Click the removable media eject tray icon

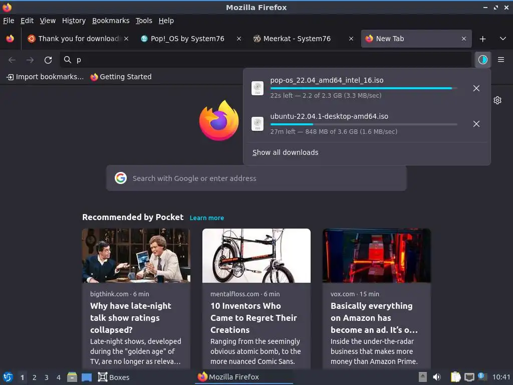pos(423,377)
